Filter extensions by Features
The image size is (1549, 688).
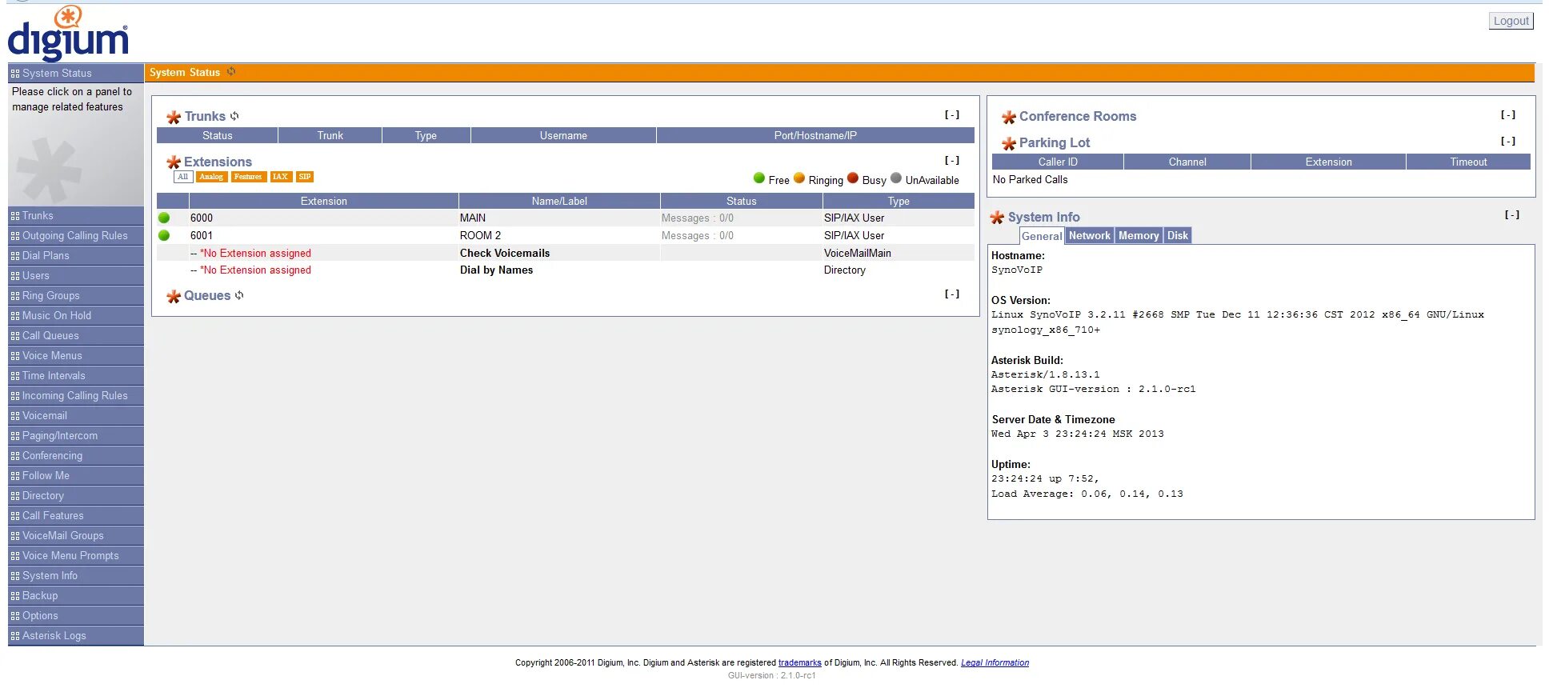pos(248,177)
